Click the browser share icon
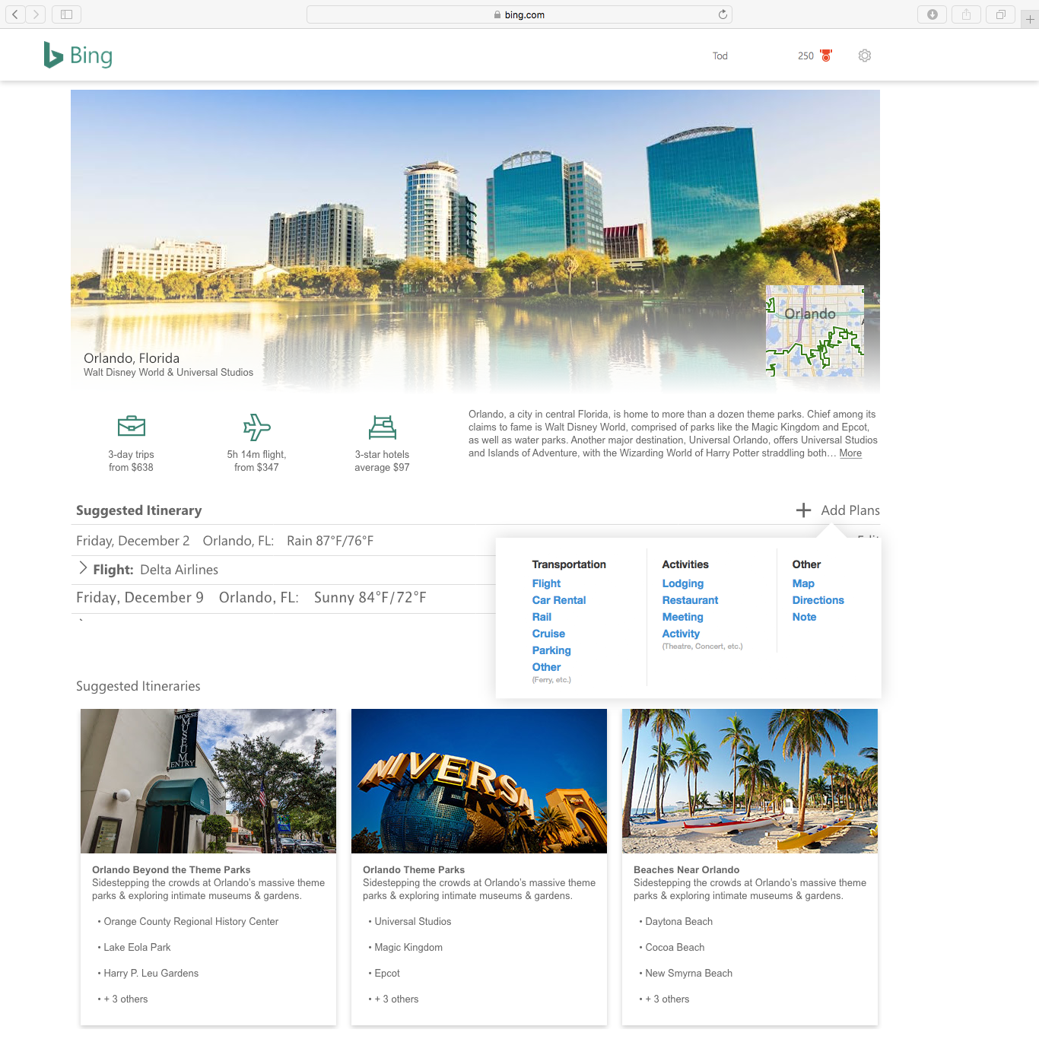The width and height of the screenshot is (1039, 1039). click(966, 14)
